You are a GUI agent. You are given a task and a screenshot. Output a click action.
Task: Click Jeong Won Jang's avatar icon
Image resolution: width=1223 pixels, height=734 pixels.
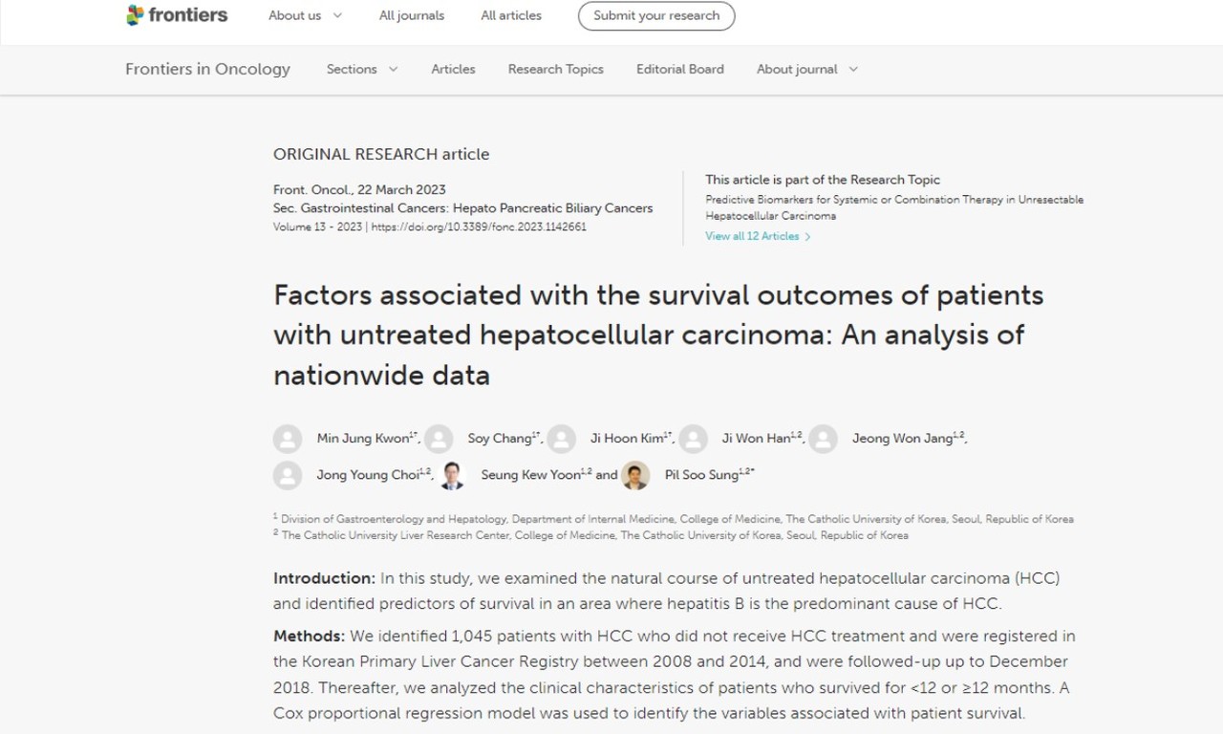[824, 439]
